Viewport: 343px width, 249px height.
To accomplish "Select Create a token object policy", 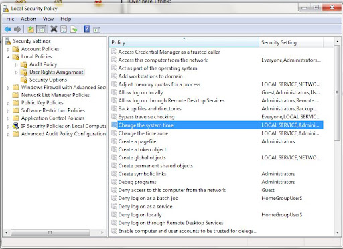I will click(142, 149).
